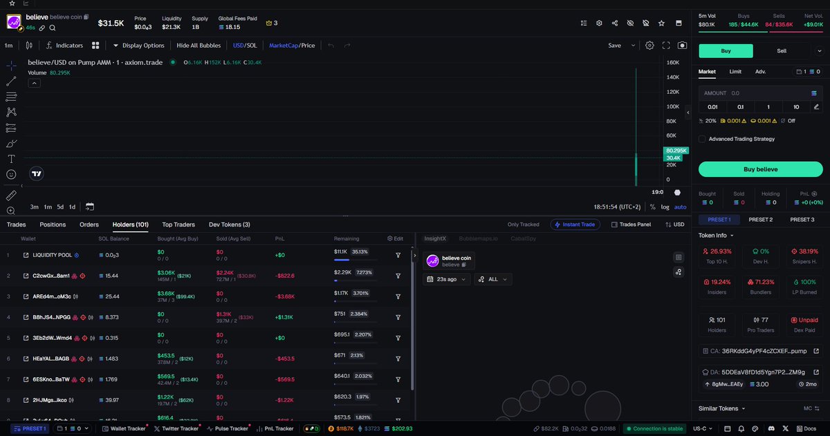Switch to the Trades tab

coord(17,225)
